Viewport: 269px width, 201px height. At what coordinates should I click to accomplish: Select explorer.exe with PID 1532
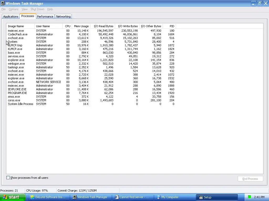(91, 78)
